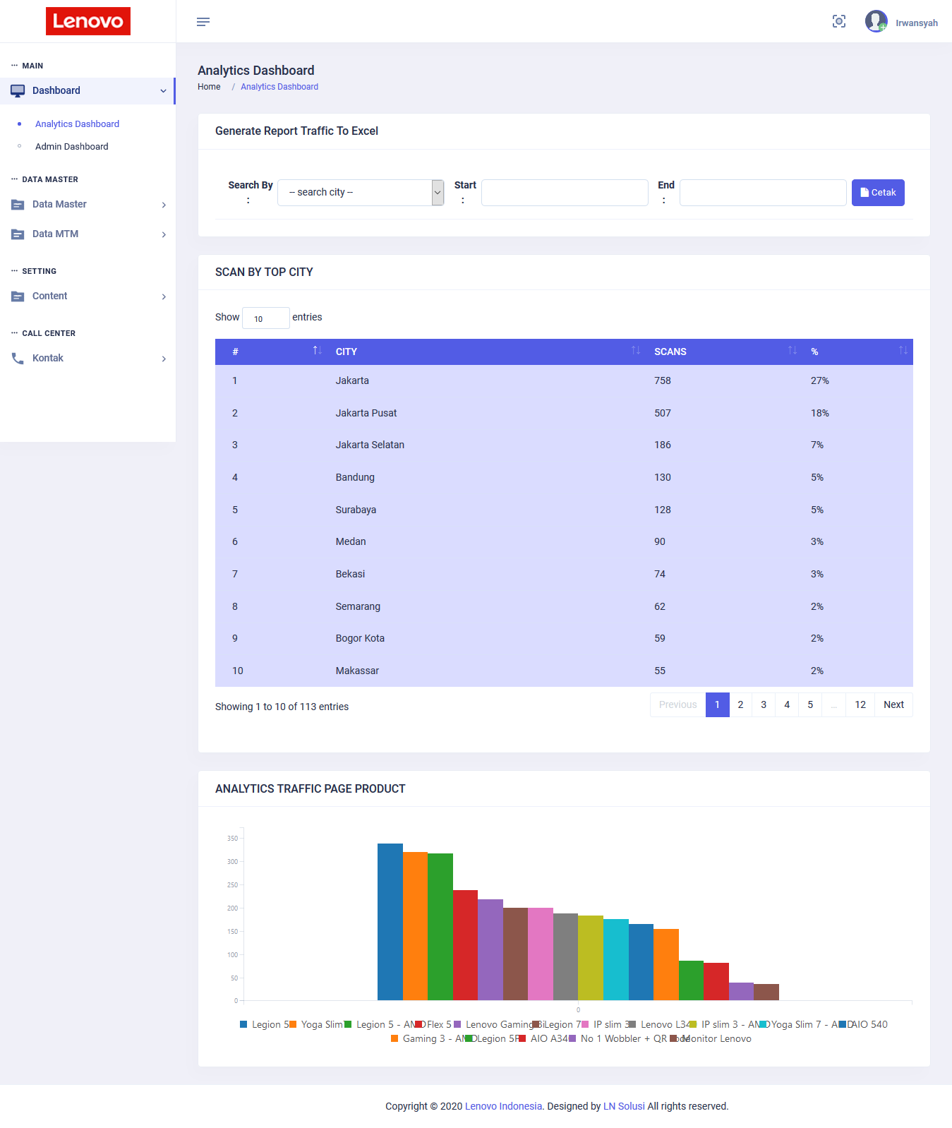
Task: Expand the Content settings menu
Action: coord(88,296)
